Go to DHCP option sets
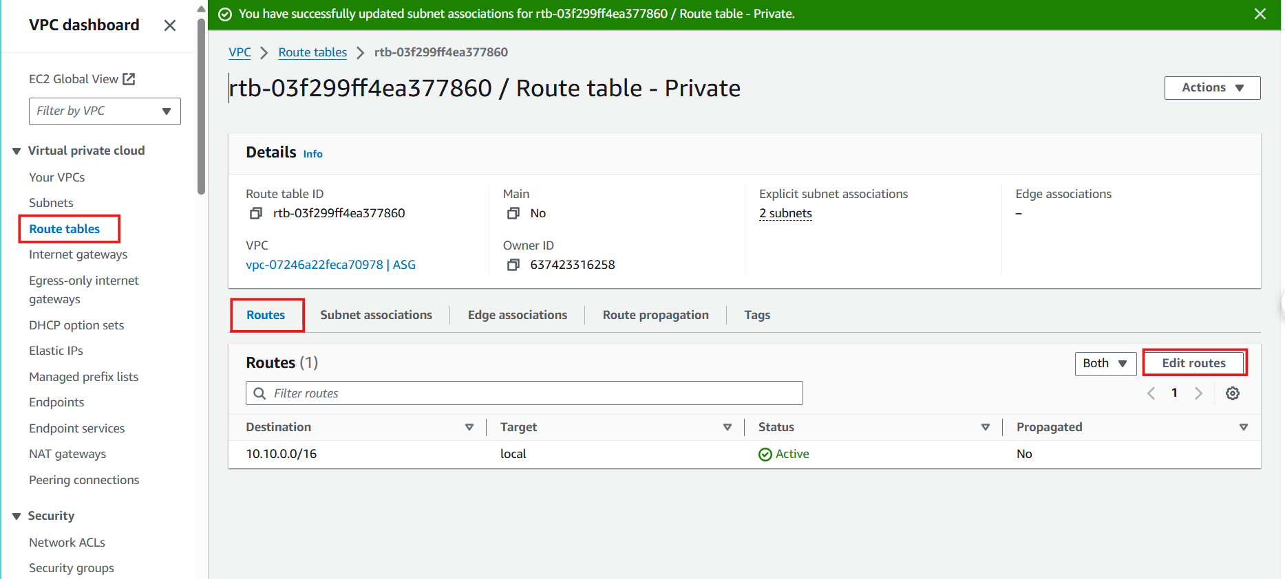Screen dimensions: 1285x579 click(x=76, y=325)
